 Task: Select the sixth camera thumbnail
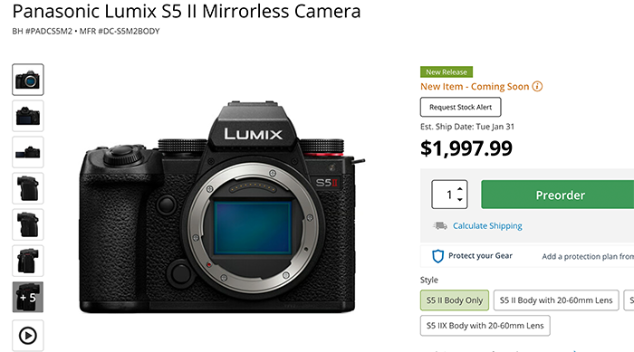click(28, 261)
